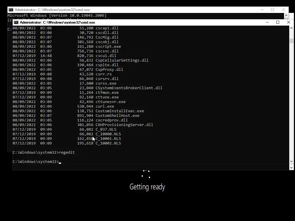Click the 14:48 timestamp value
Image resolution: width=295 pixels, height=221 pixels.
(x=46, y=56)
